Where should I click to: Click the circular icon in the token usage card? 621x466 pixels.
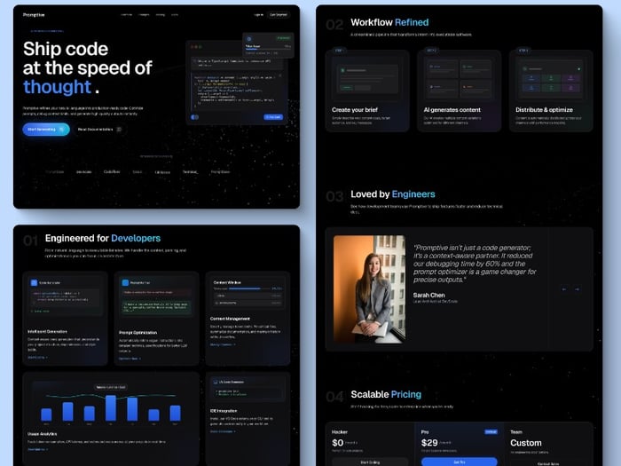pyautogui.click(x=249, y=39)
